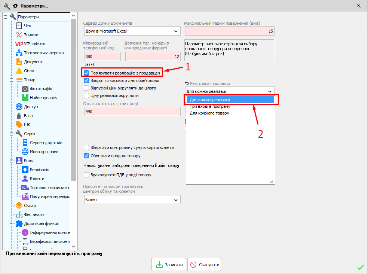Expand the Клієнт priority combo box

(x=132, y=200)
